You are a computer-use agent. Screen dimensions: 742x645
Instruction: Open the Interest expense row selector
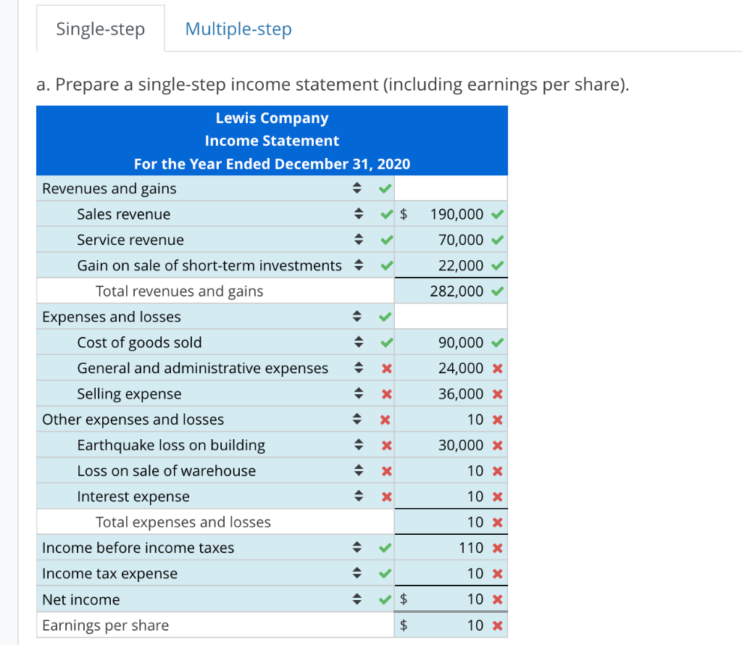358,496
